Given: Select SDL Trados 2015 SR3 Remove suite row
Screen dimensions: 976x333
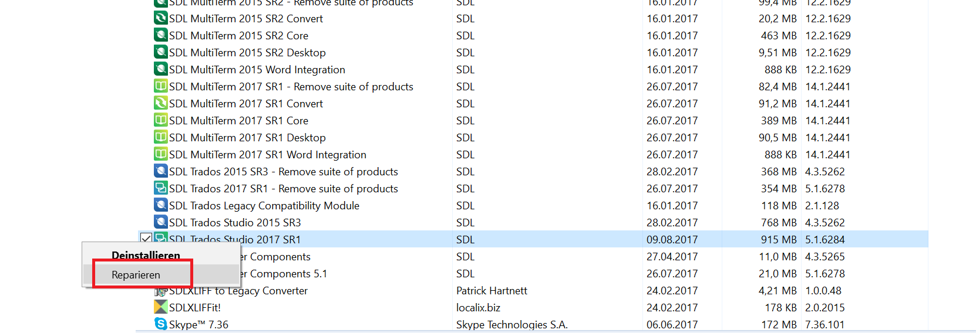Looking at the screenshot, I should (533, 171).
